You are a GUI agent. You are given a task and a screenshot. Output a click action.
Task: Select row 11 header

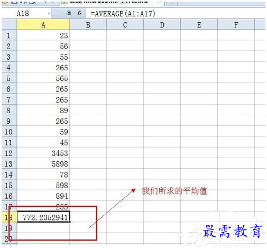pos(9,142)
